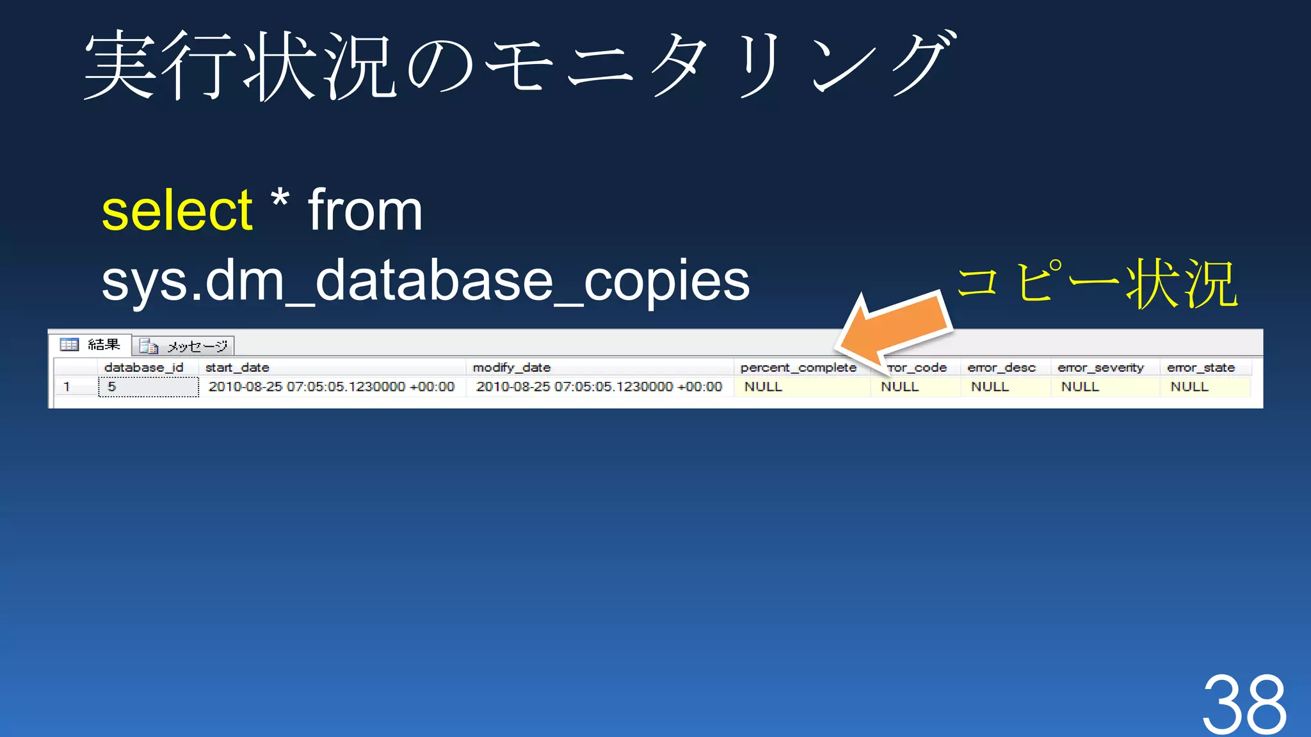This screenshot has width=1311, height=737.
Task: Click the select-all corner cell of results grid
Action: [76, 367]
